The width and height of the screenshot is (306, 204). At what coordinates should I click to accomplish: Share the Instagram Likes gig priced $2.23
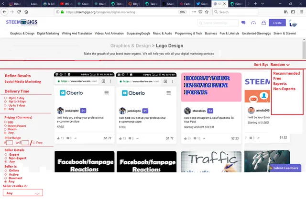(x=204, y=138)
